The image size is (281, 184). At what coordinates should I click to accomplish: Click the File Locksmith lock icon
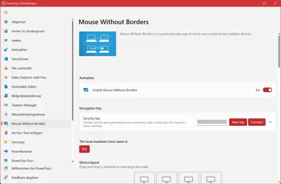click(x=6, y=68)
